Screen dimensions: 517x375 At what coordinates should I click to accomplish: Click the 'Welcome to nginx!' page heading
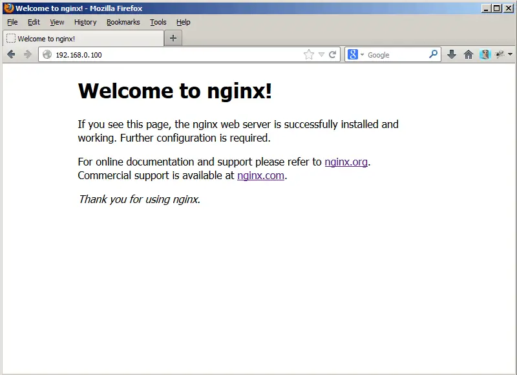[x=174, y=91]
